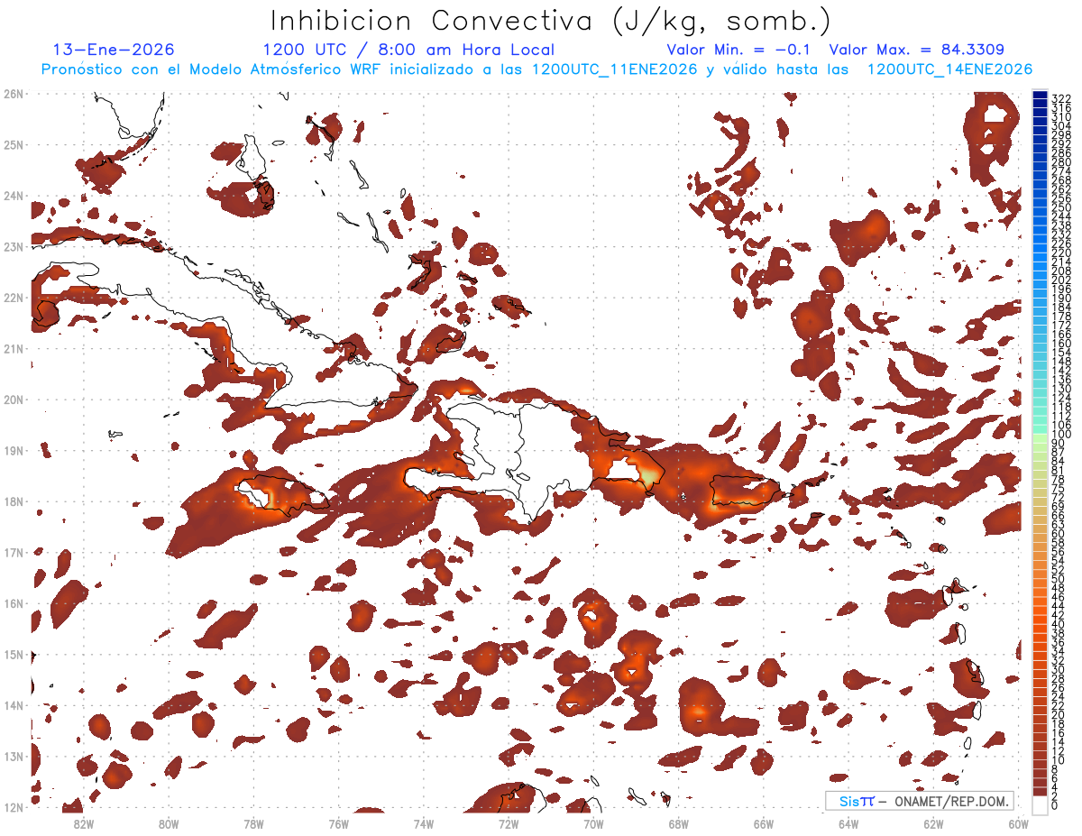
Task: Click the '14N' latitude label
Action: tap(14, 704)
